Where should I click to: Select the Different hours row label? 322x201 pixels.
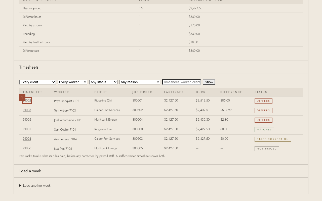pyautogui.click(x=32, y=17)
